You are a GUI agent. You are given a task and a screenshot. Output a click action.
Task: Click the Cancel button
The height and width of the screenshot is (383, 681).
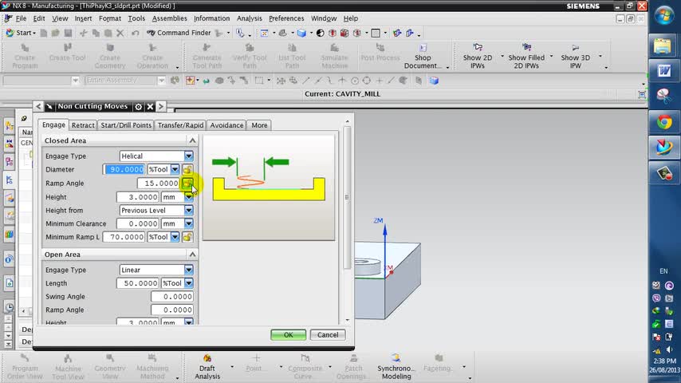click(327, 335)
